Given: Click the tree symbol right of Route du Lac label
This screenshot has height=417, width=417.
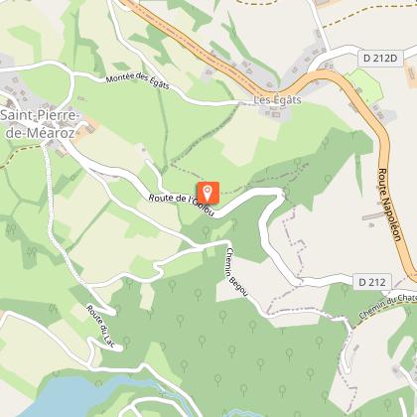Looking at the screenshot, I should point(126,342).
